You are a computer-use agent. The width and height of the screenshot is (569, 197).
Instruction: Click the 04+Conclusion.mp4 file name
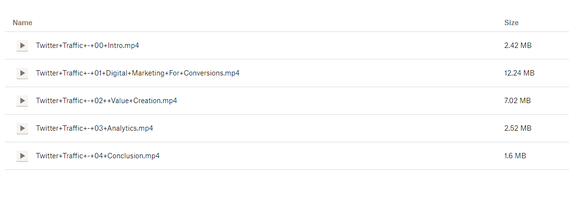pyautogui.click(x=97, y=156)
